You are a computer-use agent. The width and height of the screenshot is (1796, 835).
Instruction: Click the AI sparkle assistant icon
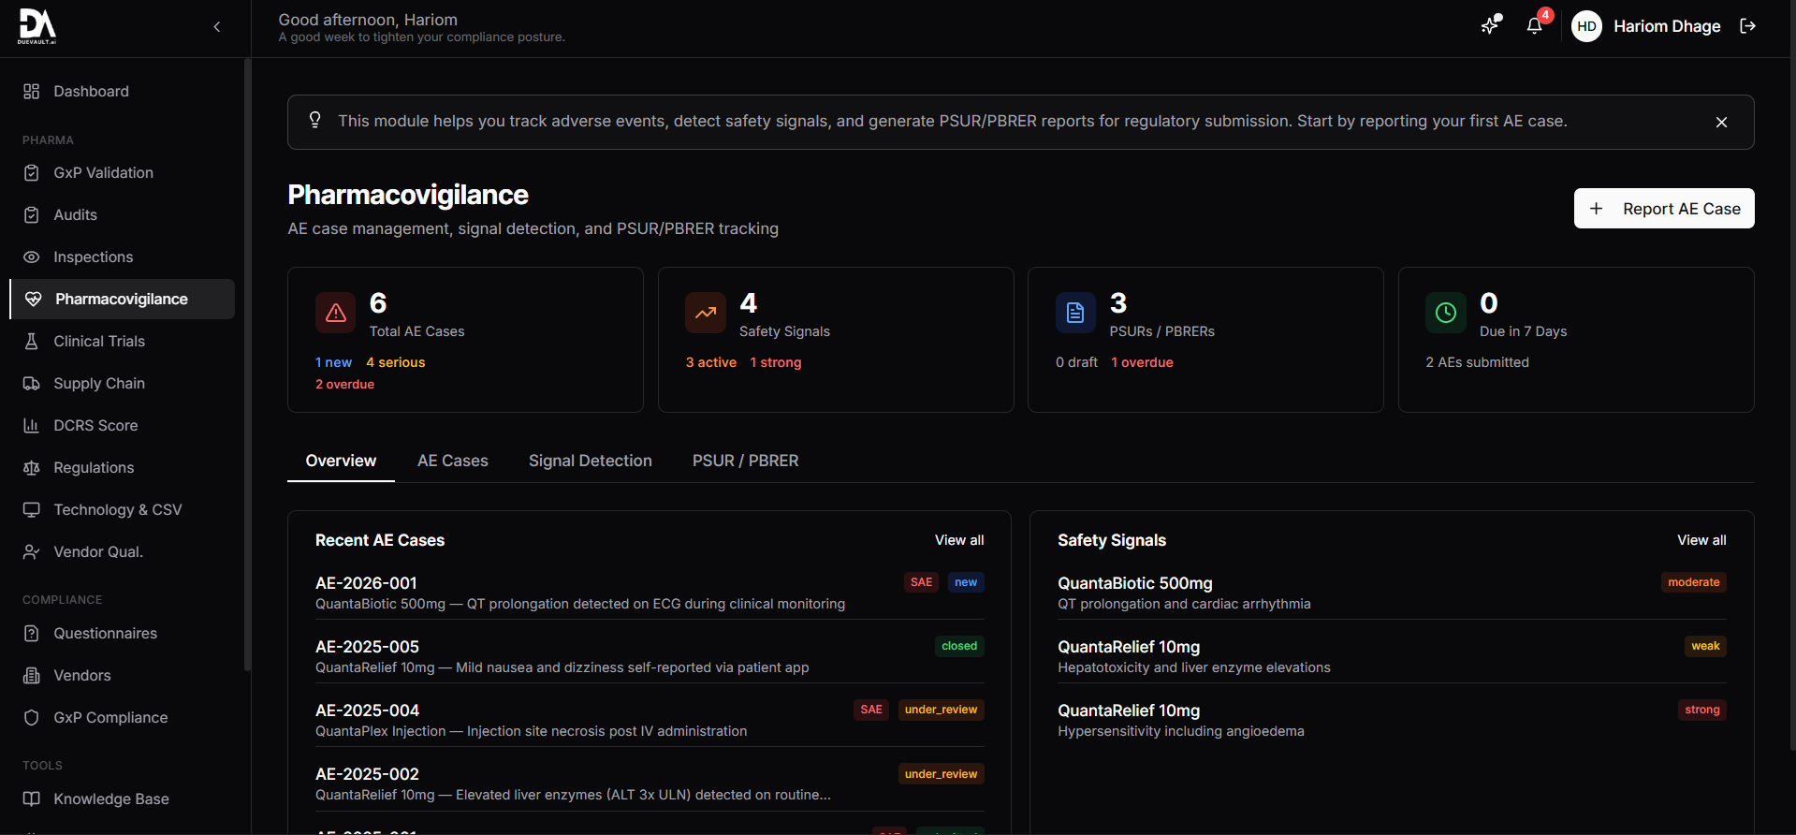pyautogui.click(x=1490, y=26)
